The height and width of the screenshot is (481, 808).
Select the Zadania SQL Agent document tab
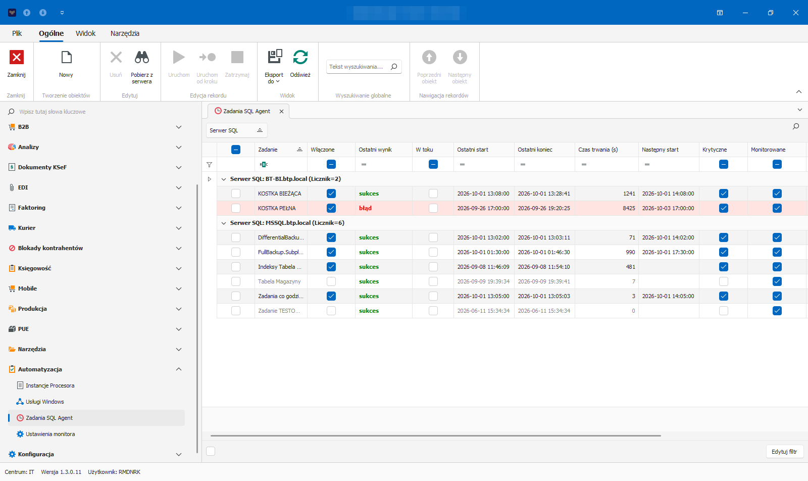tap(247, 111)
